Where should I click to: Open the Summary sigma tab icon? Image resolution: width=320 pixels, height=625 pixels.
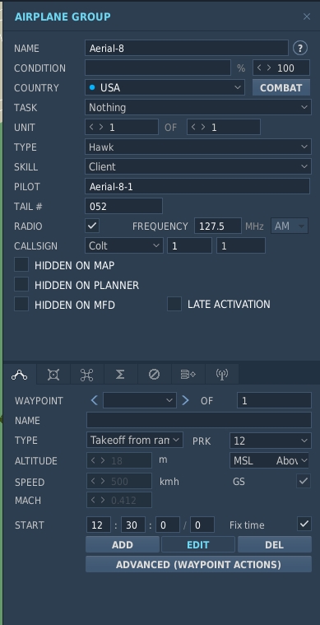coord(120,375)
